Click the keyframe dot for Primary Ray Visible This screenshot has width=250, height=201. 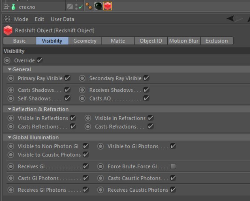point(11,78)
